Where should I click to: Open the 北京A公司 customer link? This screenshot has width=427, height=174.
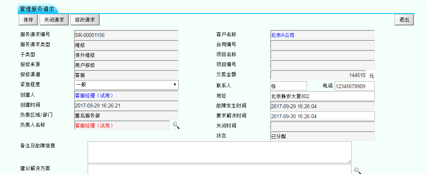click(x=282, y=35)
